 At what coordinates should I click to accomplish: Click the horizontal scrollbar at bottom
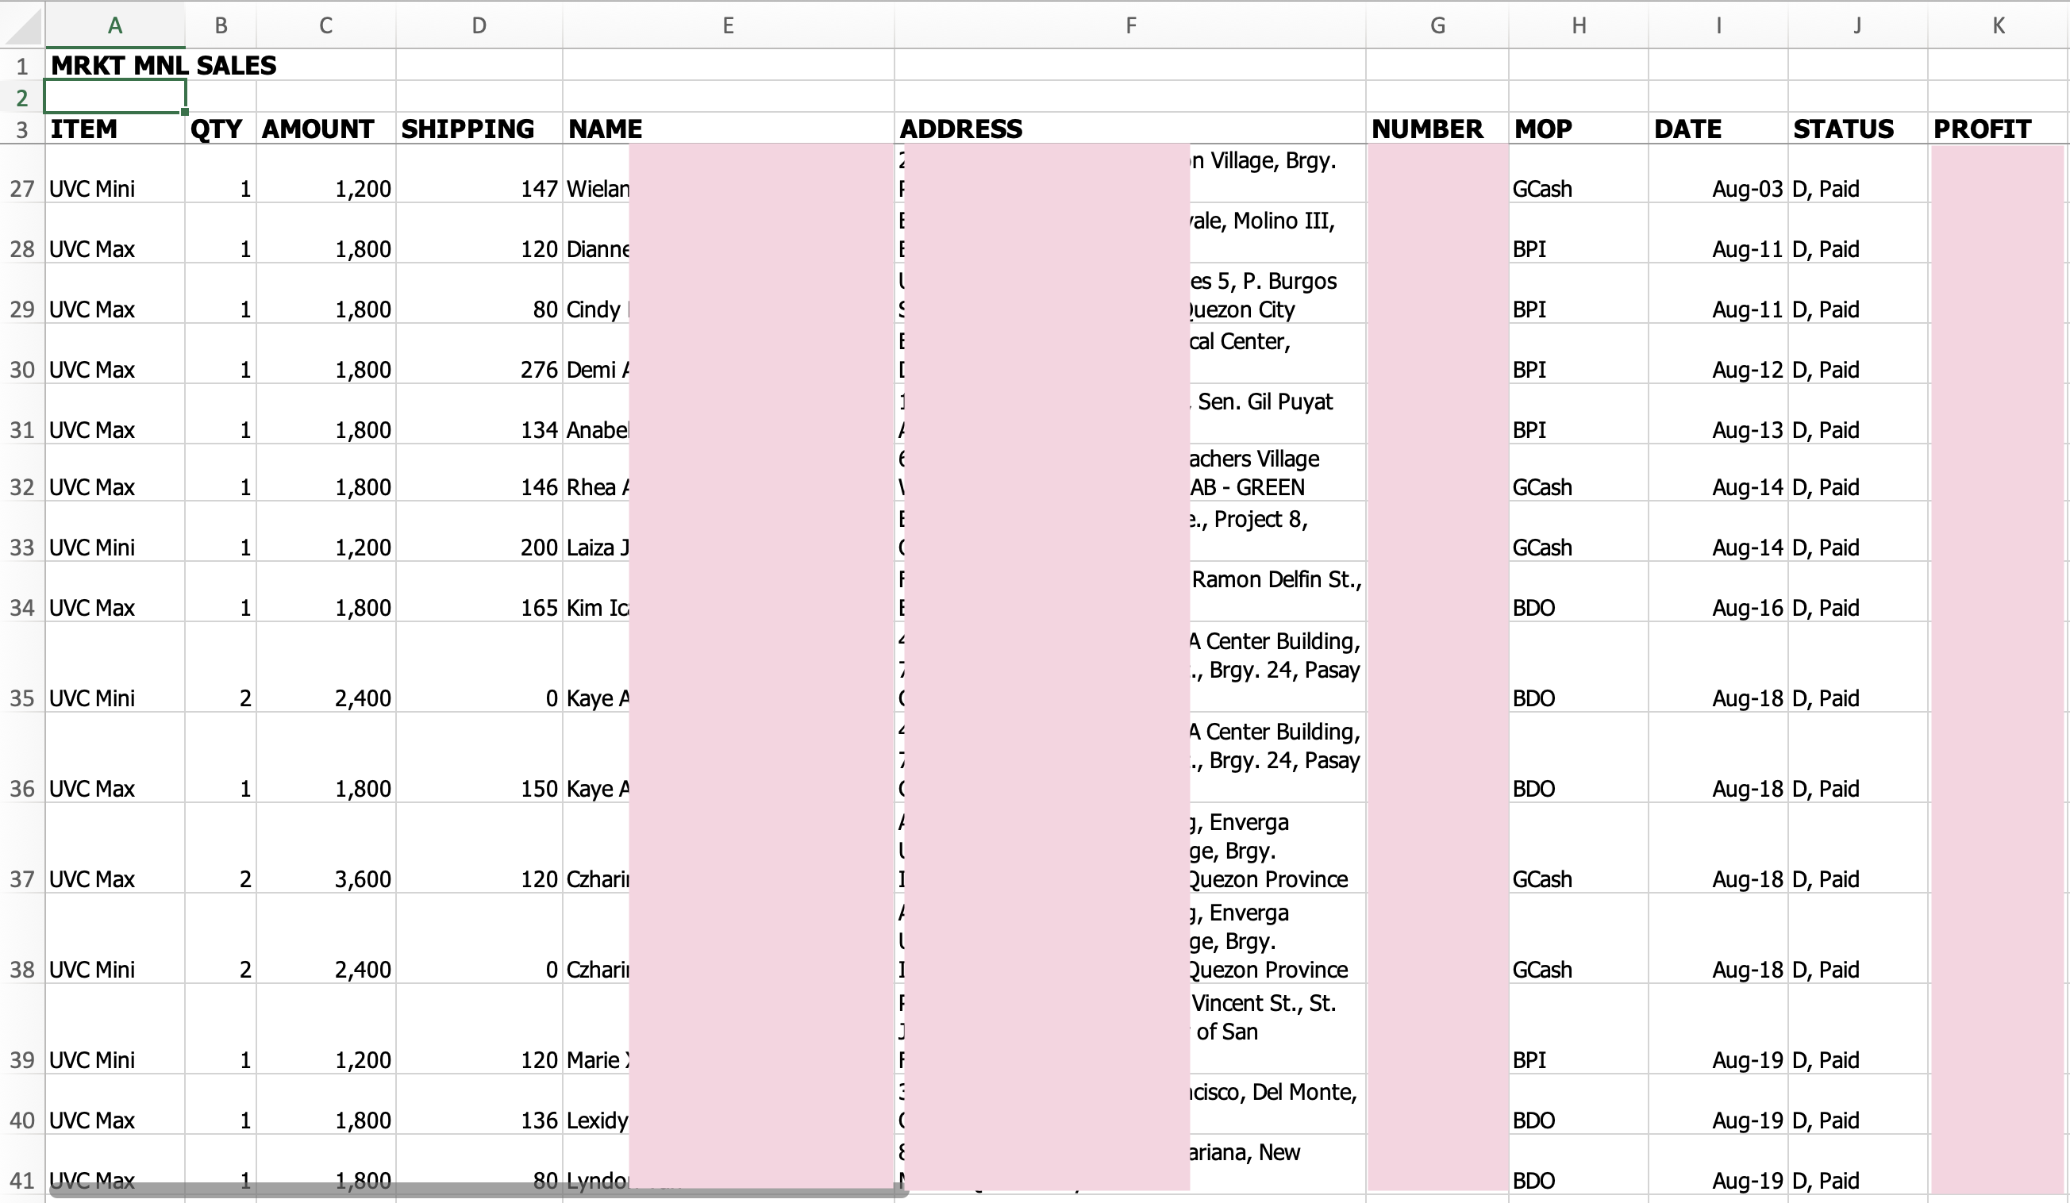pos(476,1190)
